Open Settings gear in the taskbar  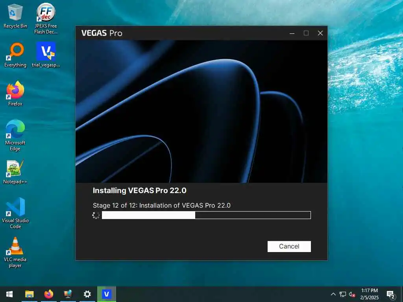point(87,294)
